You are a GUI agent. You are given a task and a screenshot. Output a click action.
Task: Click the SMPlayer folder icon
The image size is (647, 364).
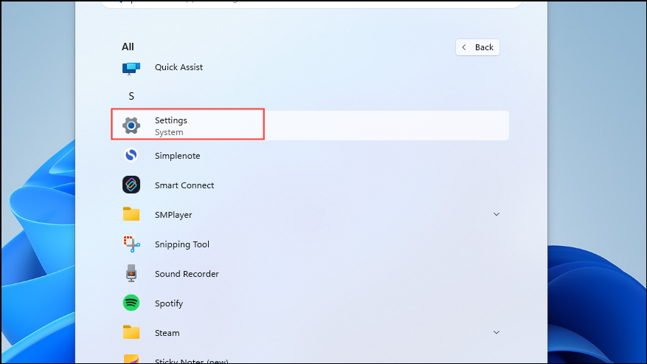click(x=131, y=214)
